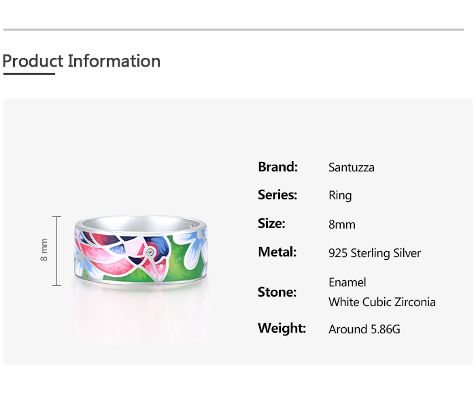Select the Around 5.86G weight value

tap(364, 329)
